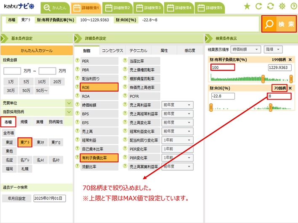Click the help icon beside PER
298x223 pixels.
[x=77, y=61]
